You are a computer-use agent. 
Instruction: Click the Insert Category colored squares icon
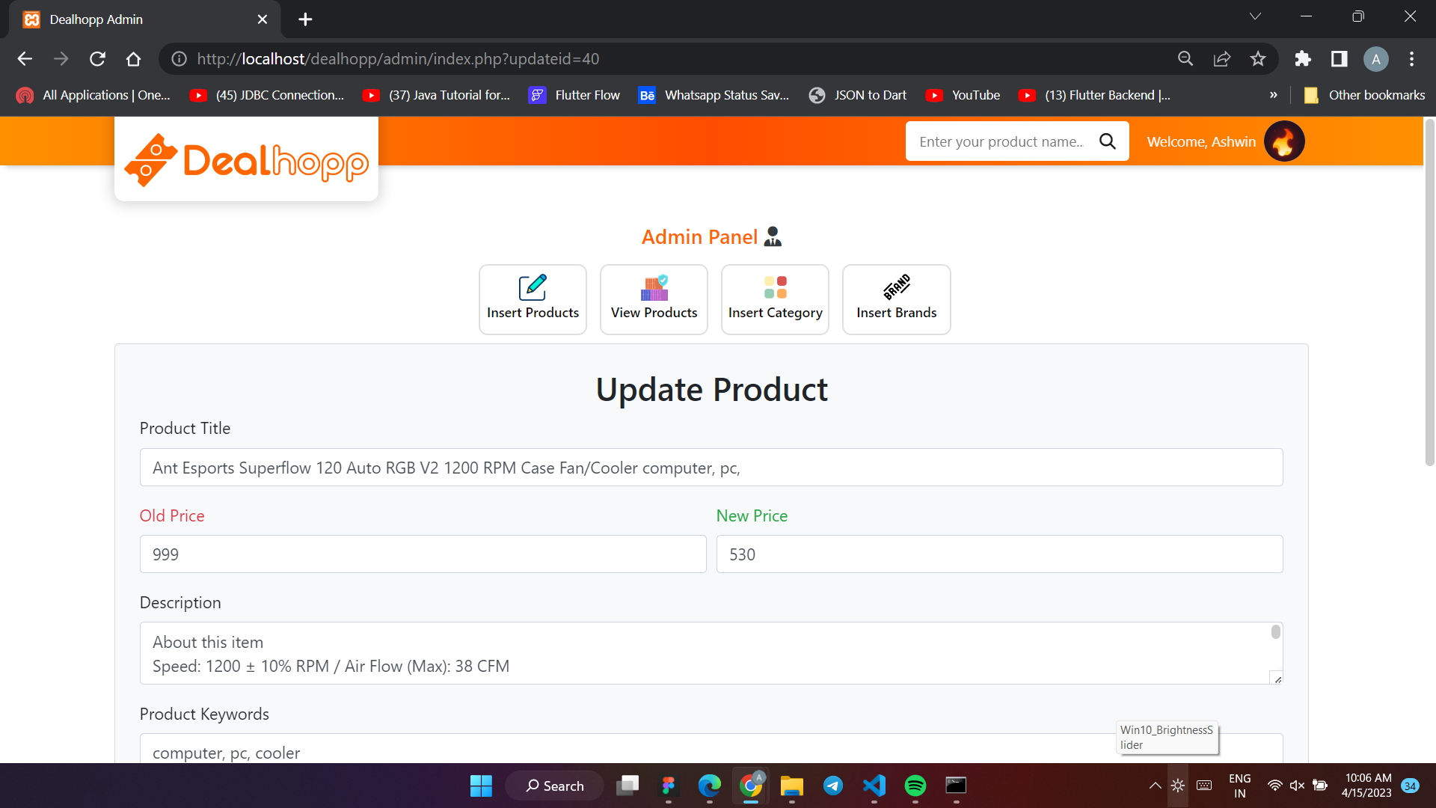click(775, 287)
